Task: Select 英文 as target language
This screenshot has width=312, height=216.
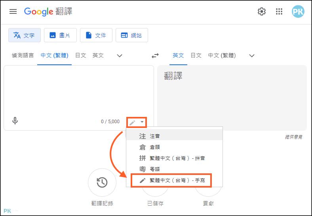Action: [x=178, y=55]
